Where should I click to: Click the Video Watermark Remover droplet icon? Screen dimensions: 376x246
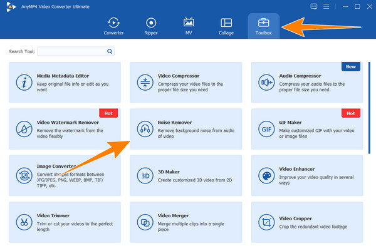coord(24,129)
